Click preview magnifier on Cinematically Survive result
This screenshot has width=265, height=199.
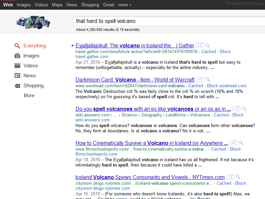241,143
